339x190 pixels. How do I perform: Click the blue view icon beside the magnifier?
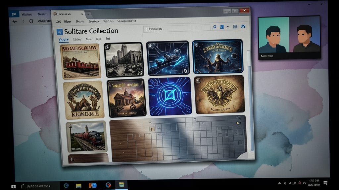[222, 27]
